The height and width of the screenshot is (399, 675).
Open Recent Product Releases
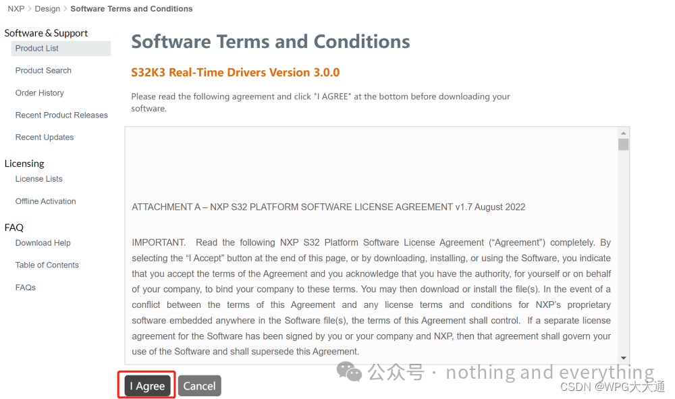coord(61,115)
